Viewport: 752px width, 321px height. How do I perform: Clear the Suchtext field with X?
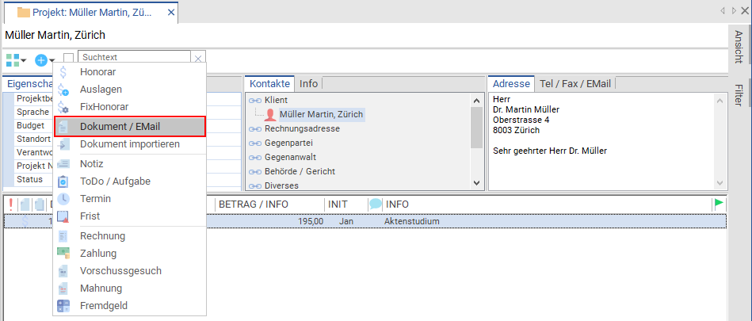pyautogui.click(x=198, y=59)
